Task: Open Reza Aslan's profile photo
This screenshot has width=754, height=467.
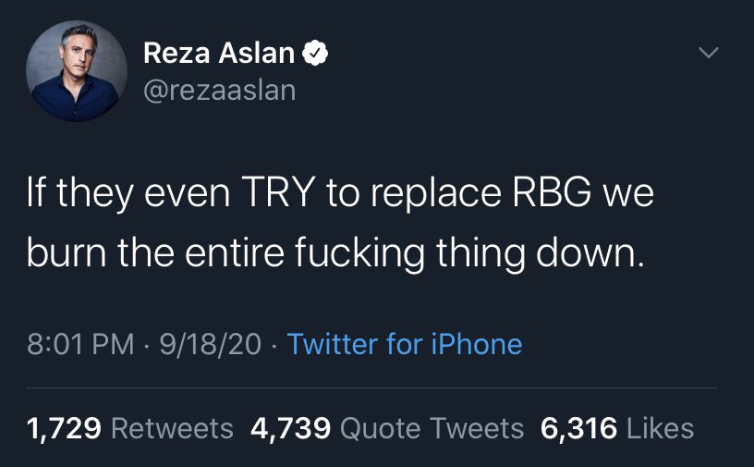Action: tap(77, 71)
